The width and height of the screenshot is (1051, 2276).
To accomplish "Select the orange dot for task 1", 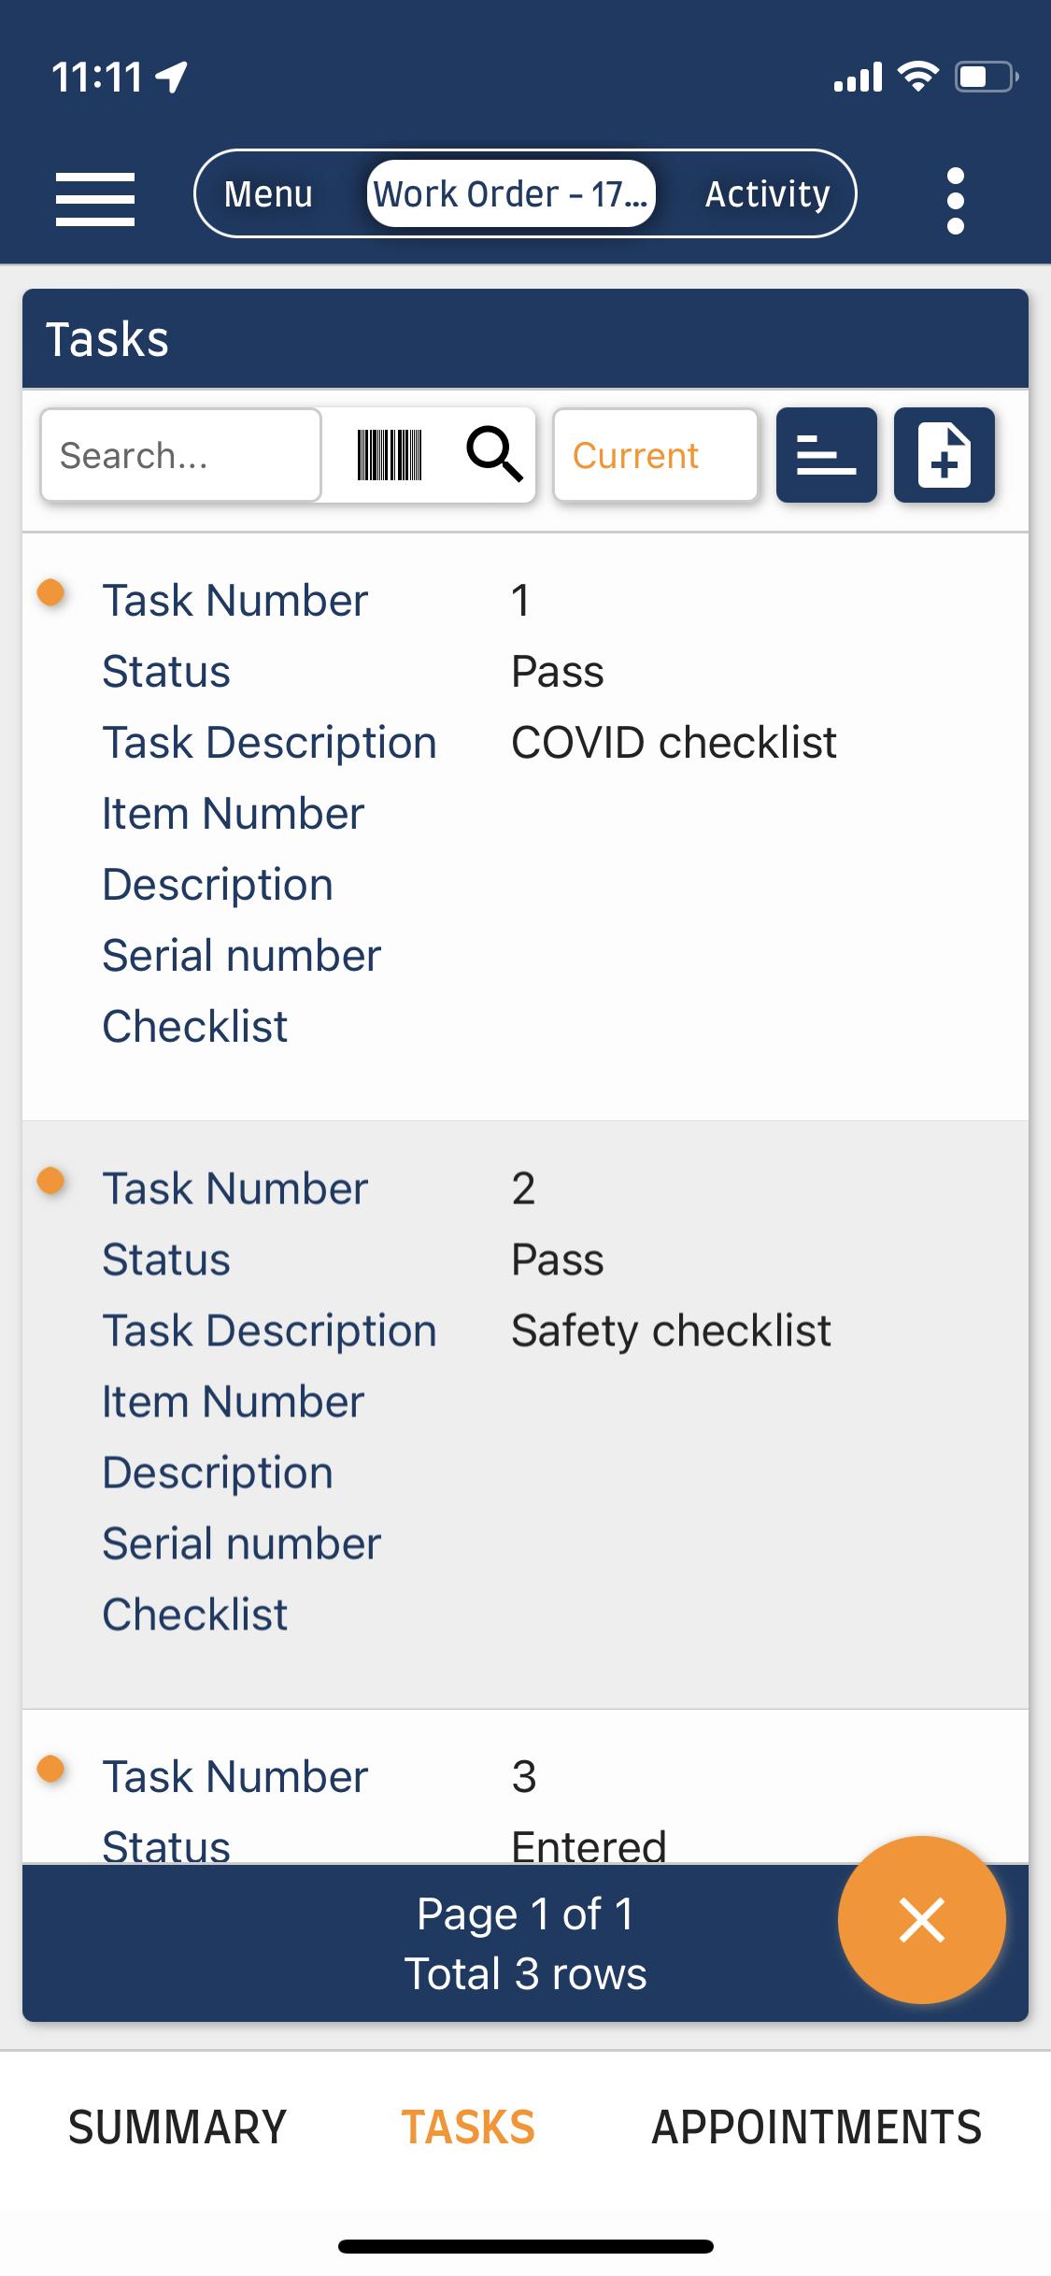I will pyautogui.click(x=50, y=592).
